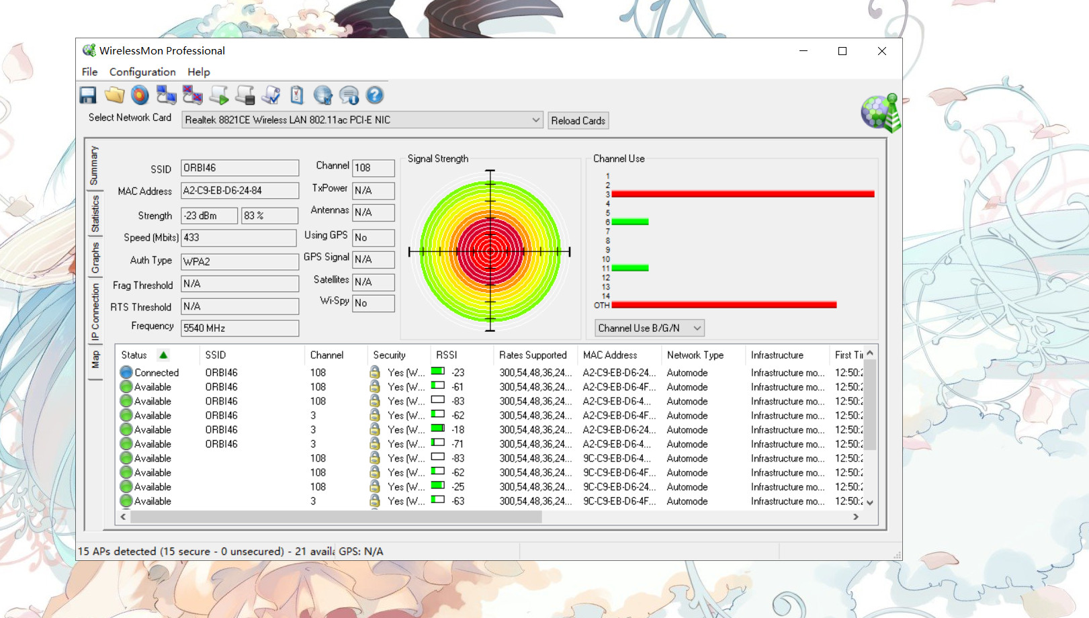
Task: Sort the list by the Status column header
Action: click(x=134, y=355)
